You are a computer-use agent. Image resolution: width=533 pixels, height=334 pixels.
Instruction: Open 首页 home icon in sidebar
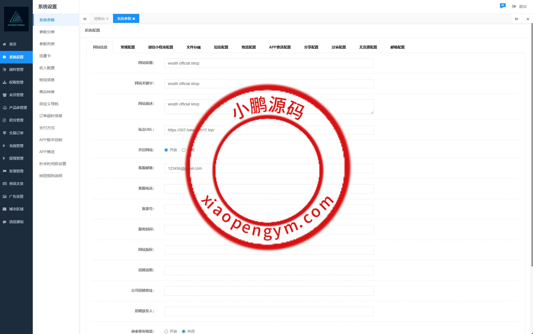[5, 44]
